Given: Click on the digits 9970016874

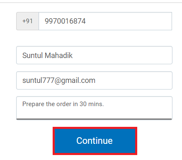Looking at the screenshot, I should click(x=65, y=21).
